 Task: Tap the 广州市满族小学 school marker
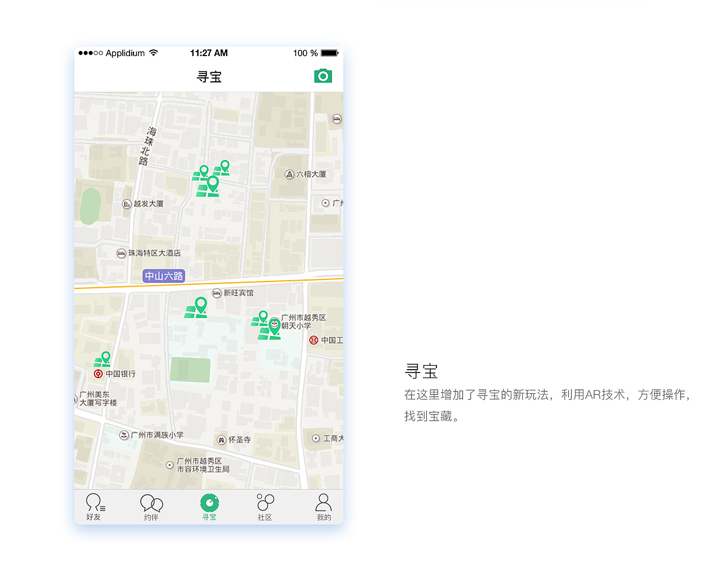125,435
